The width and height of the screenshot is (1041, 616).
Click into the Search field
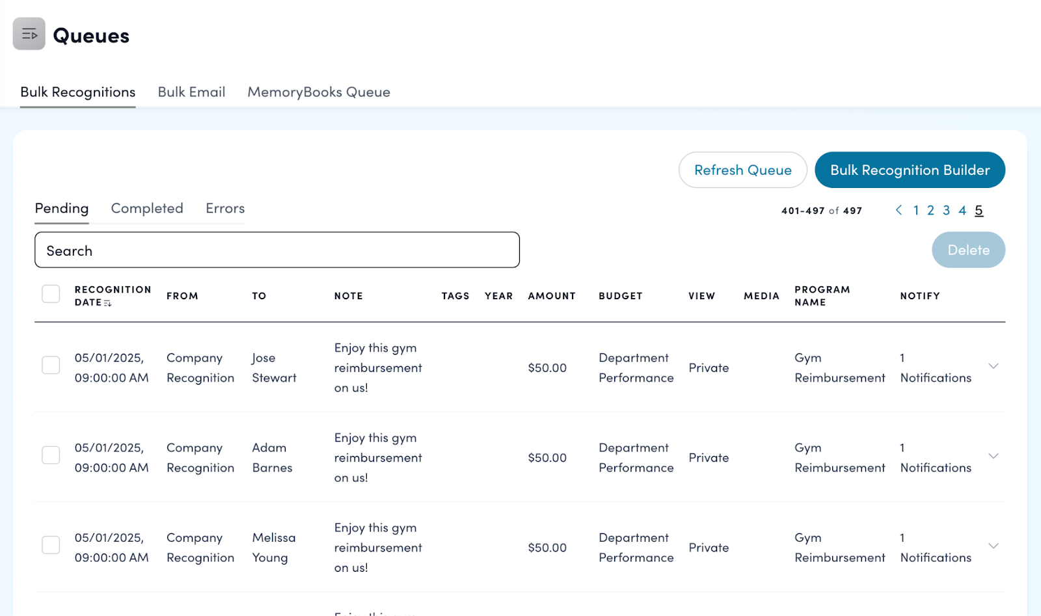pos(277,250)
